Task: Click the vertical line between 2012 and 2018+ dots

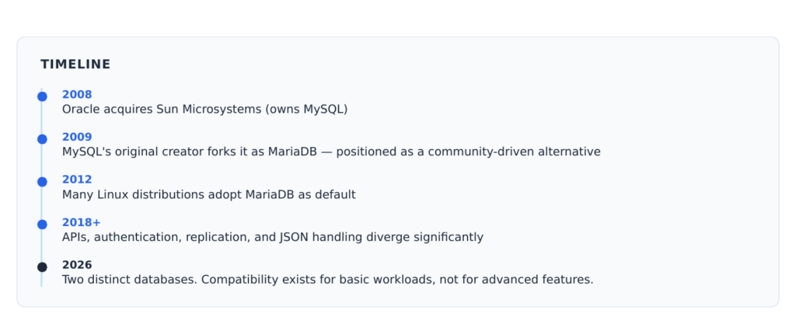Action: (42, 203)
